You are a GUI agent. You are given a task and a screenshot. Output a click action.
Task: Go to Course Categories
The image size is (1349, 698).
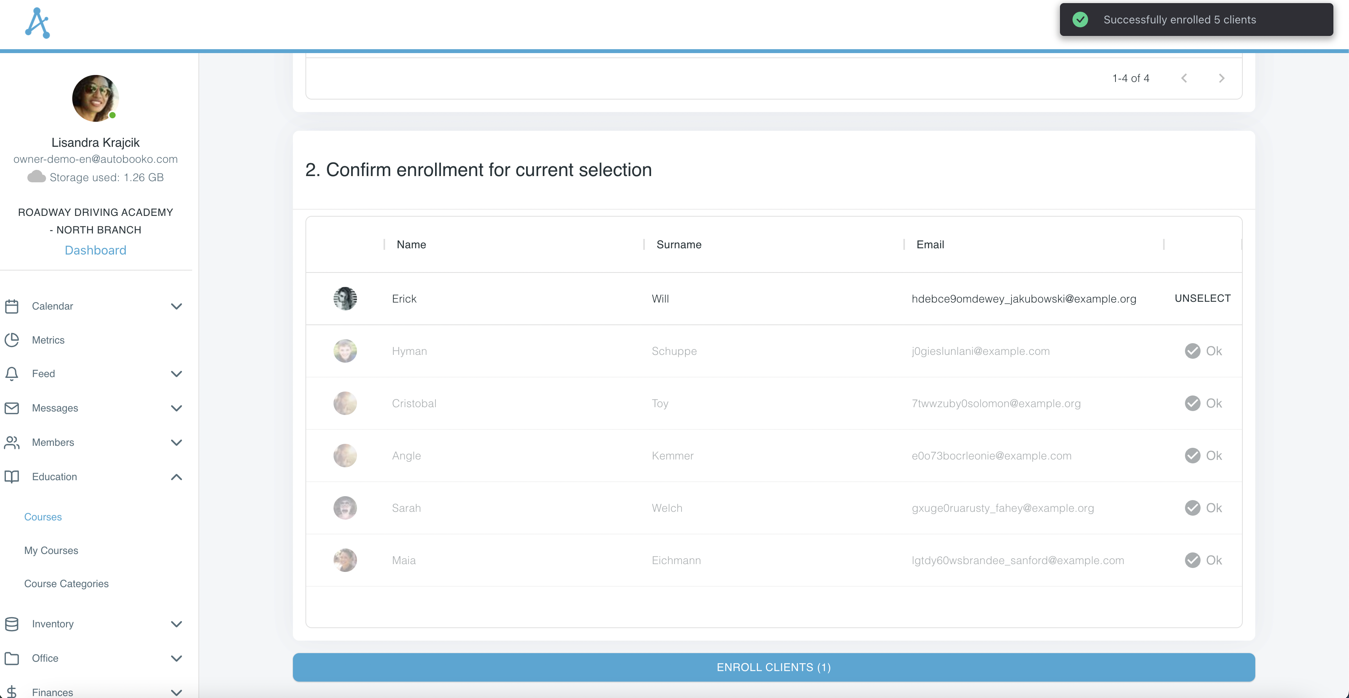[x=66, y=583]
